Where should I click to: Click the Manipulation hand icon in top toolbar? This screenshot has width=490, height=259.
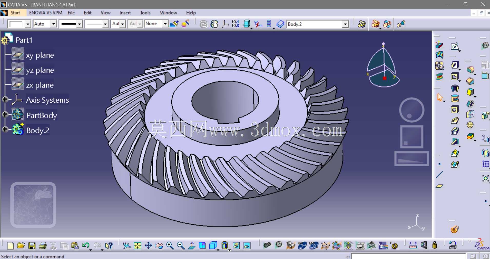[214, 24]
